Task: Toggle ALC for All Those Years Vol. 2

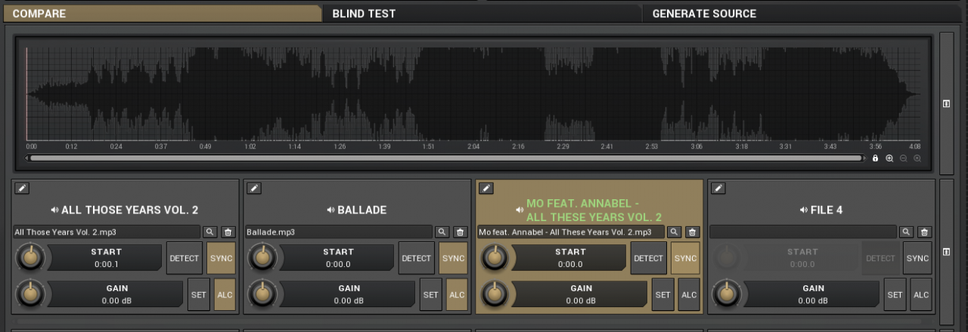Action: click(225, 294)
